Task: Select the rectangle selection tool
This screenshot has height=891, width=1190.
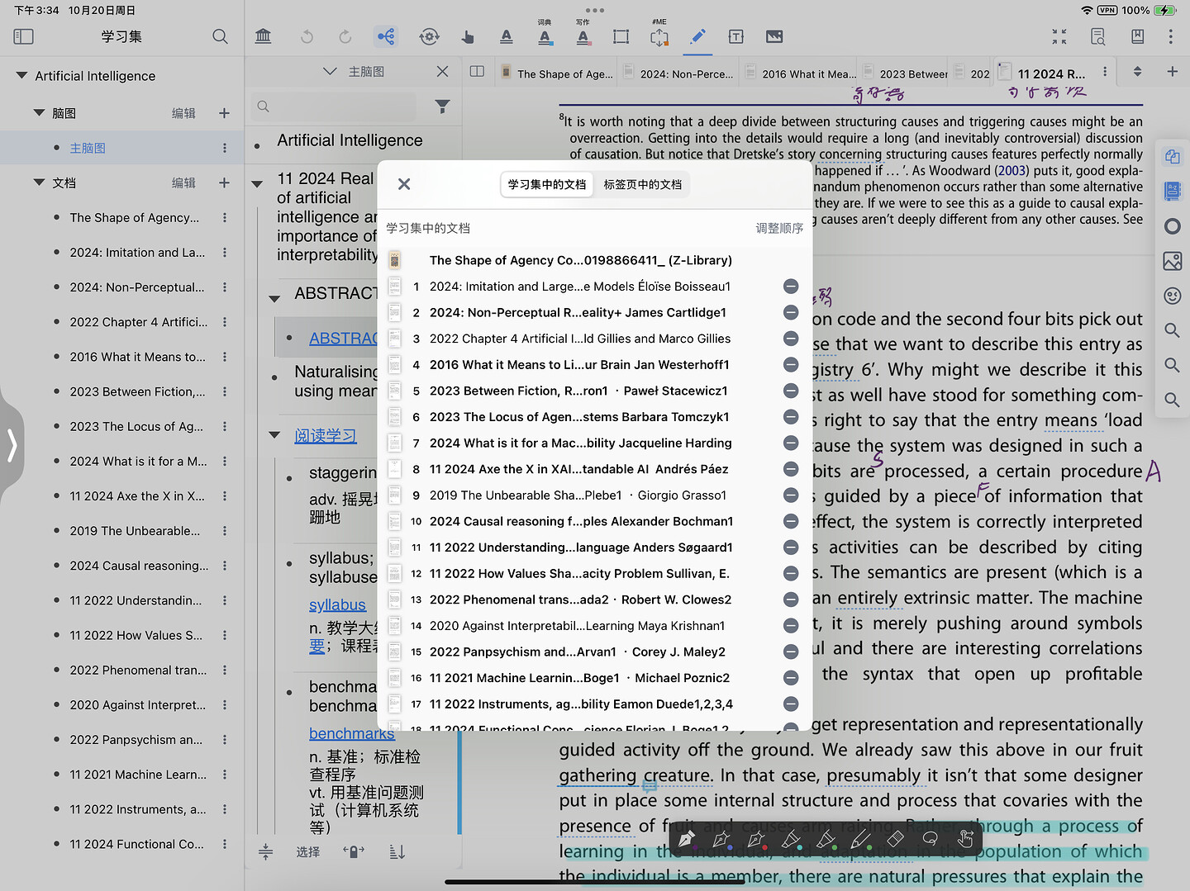Action: [x=621, y=36]
